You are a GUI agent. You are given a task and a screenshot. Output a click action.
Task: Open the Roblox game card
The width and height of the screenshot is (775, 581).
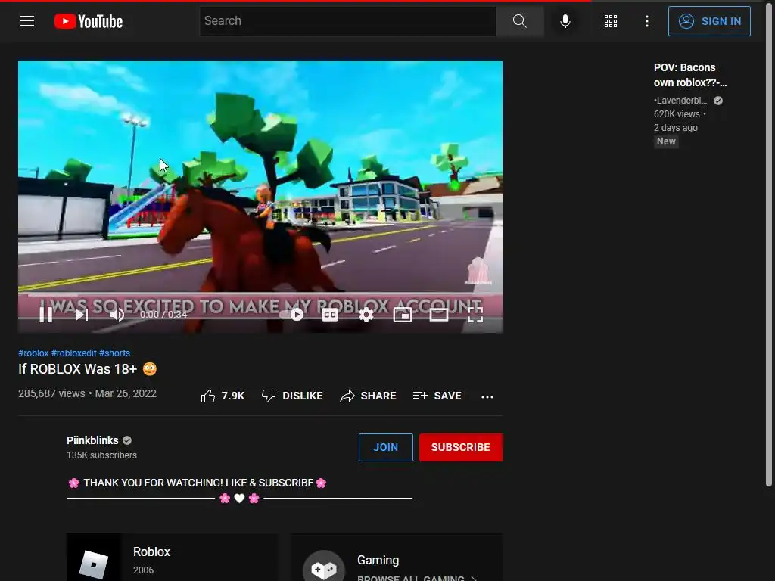pyautogui.click(x=172, y=558)
